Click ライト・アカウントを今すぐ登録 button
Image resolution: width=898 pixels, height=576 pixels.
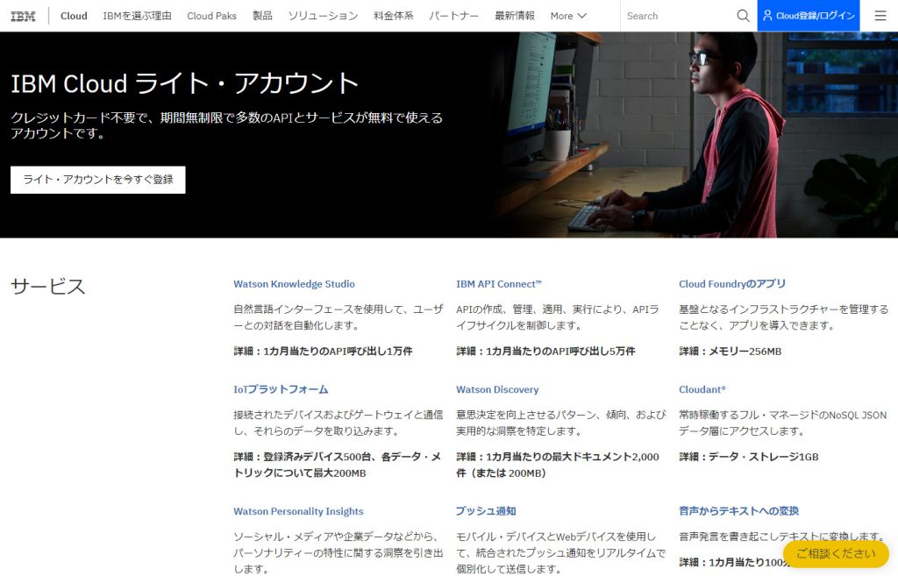(98, 180)
